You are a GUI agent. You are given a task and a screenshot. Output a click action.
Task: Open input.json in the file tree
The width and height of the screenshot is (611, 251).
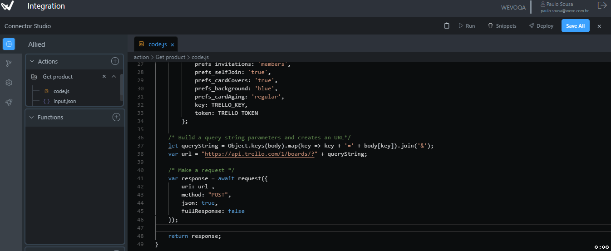pyautogui.click(x=64, y=101)
